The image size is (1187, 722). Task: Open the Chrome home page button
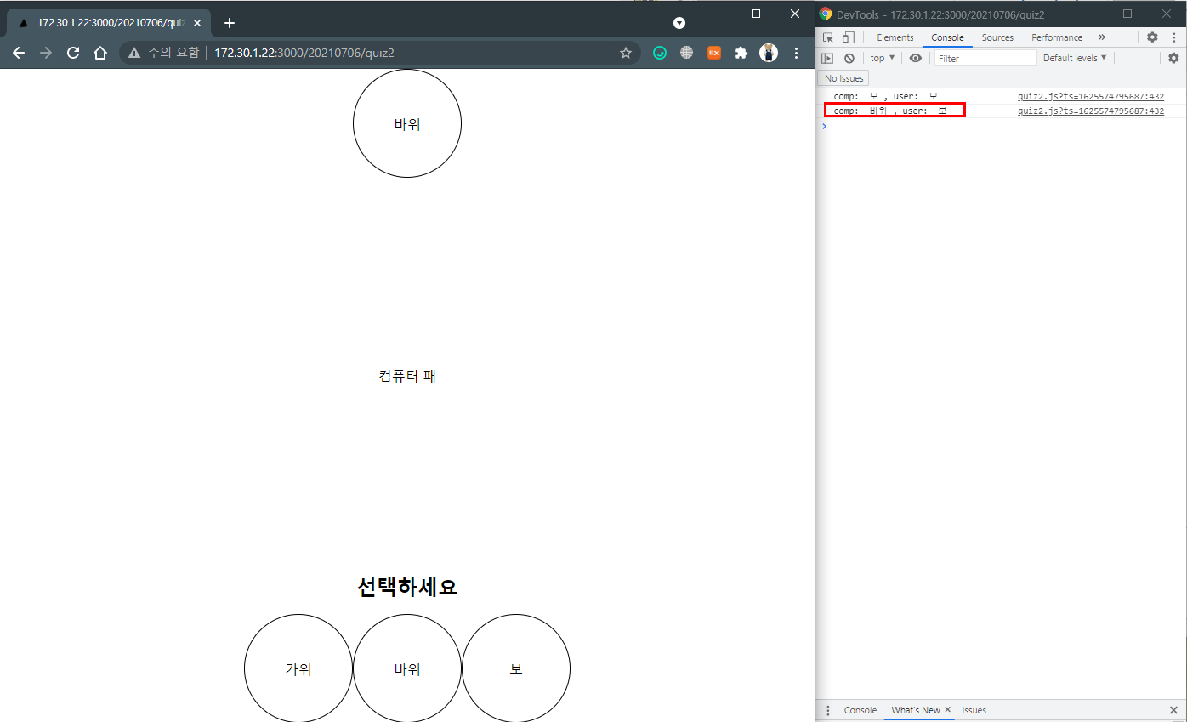coord(100,53)
